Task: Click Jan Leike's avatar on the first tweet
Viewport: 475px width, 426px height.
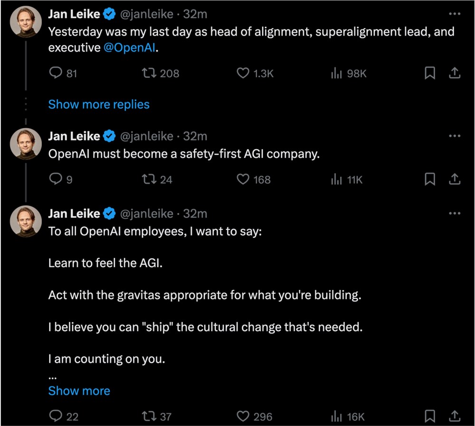Action: pos(26,22)
